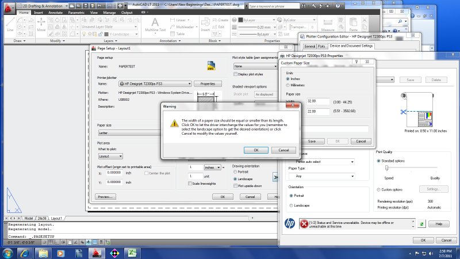Click the Excel icon in the taskbar

[131, 253]
